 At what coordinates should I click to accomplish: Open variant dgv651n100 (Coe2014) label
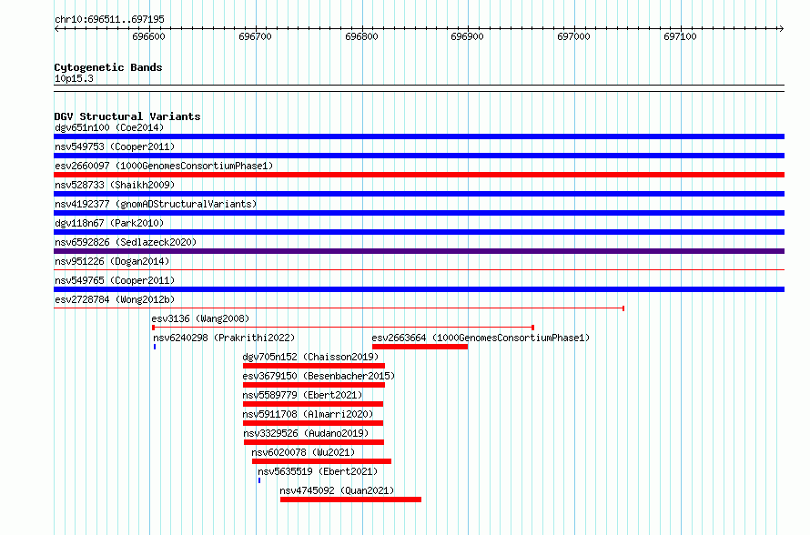(x=109, y=127)
